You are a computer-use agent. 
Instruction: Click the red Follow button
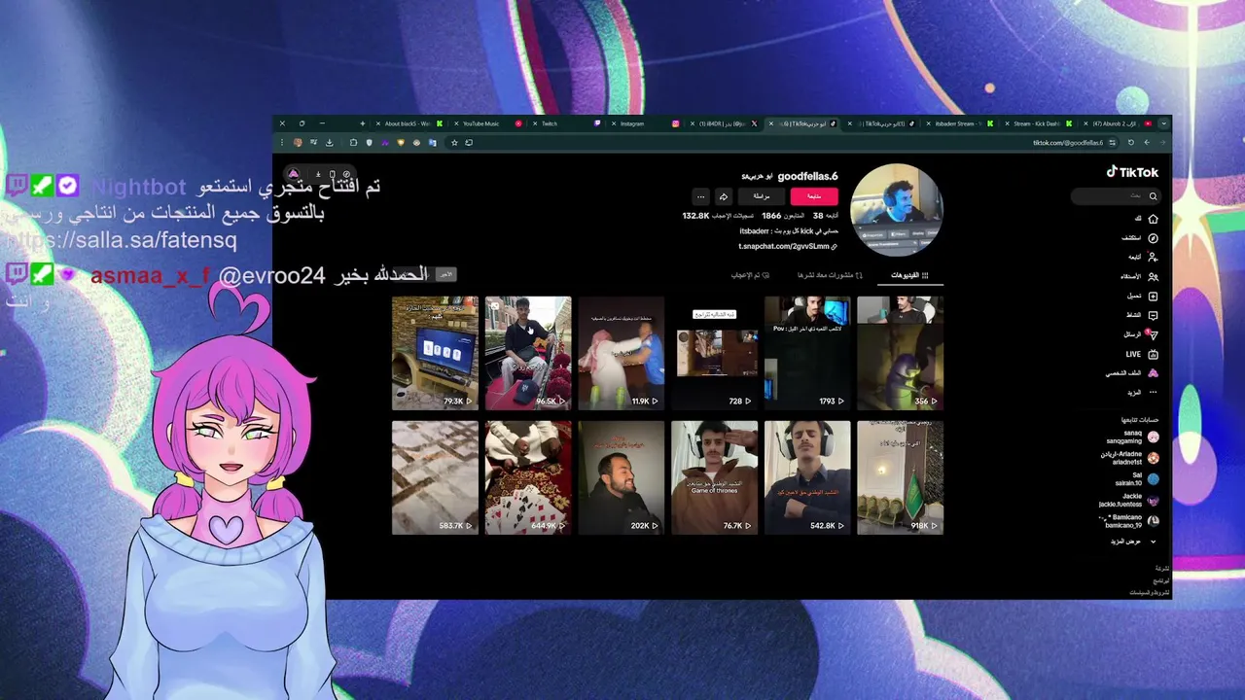tap(814, 196)
